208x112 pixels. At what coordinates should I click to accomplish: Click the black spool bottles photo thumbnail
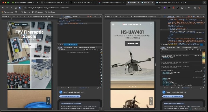pyautogui.click(x=19, y=77)
